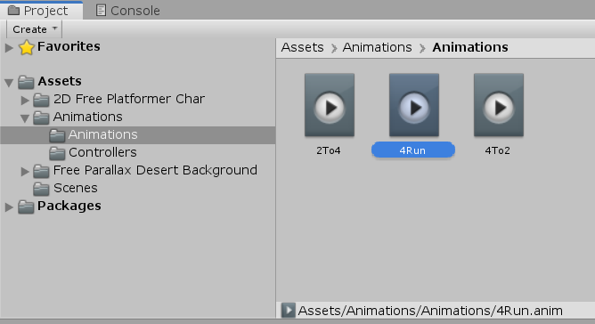The image size is (595, 324).
Task: Select the 4Run animation clip icon
Action: click(x=414, y=105)
